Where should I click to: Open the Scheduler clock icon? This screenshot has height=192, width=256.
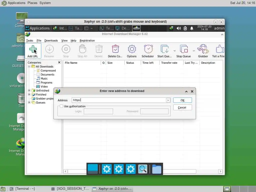click(x=148, y=49)
